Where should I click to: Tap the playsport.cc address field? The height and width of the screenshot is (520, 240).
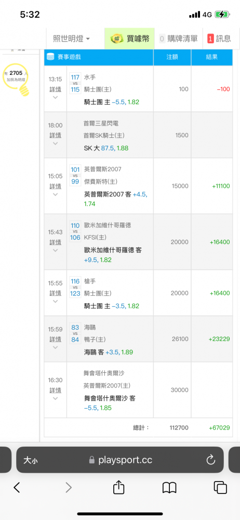point(119,460)
